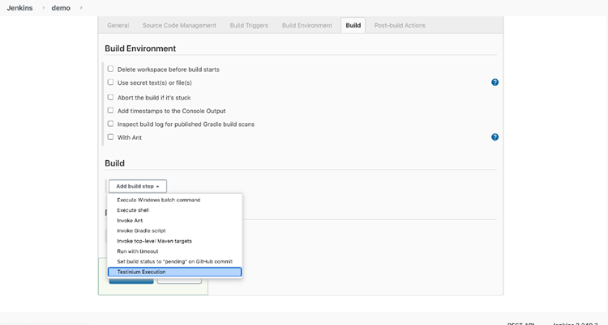Expand breadcrumb arrow after demo
This screenshot has width=608, height=325.
(81, 8)
